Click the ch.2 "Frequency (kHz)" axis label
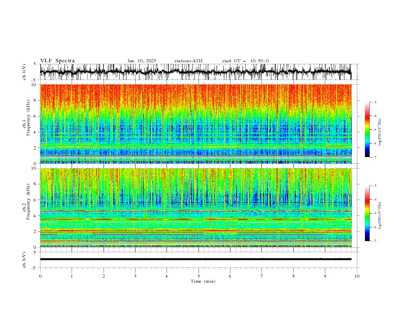The height and width of the screenshot is (310, 402). tap(28, 202)
